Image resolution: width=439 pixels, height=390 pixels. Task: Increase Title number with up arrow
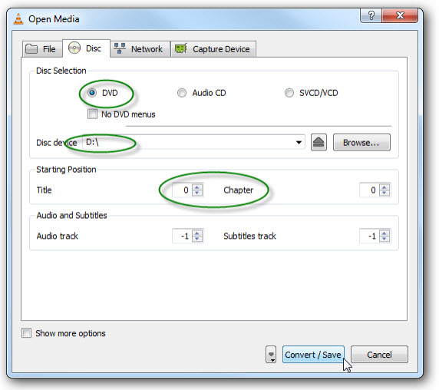197,187
